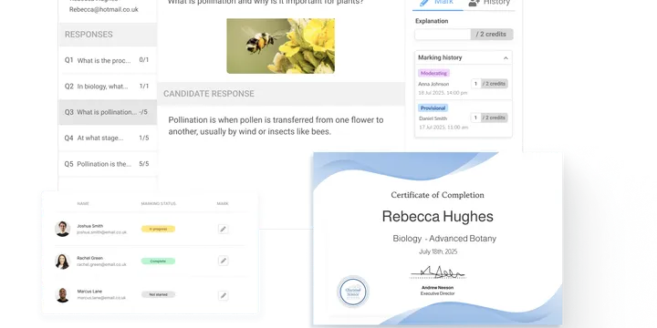The width and height of the screenshot is (657, 328).
Task: Click Rachel Green's avatar photo
Action: pos(62,261)
